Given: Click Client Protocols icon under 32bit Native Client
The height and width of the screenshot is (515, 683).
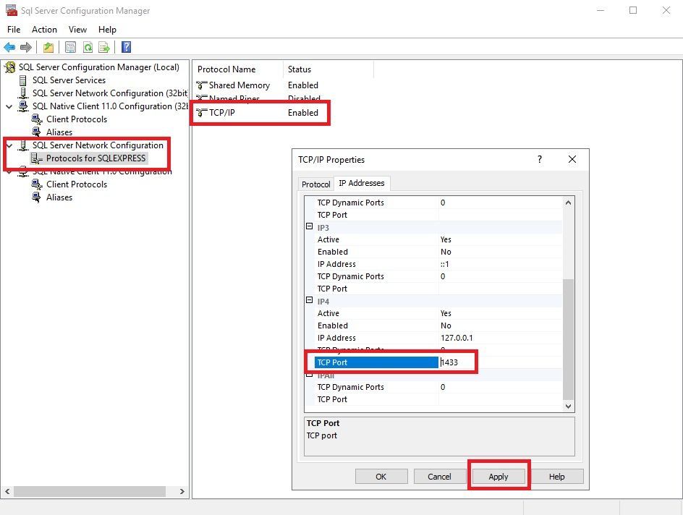Looking at the screenshot, I should (x=37, y=119).
